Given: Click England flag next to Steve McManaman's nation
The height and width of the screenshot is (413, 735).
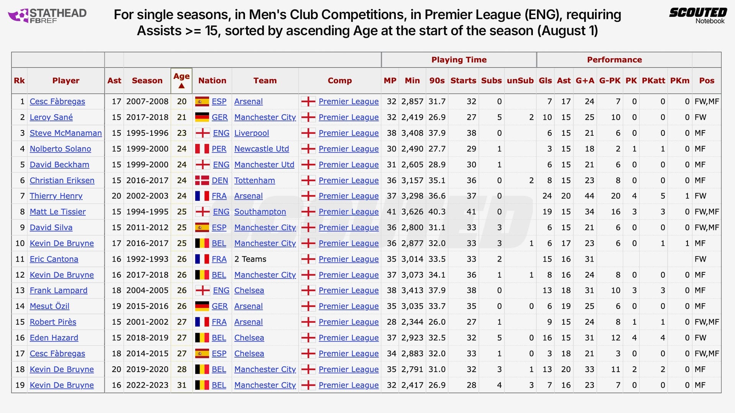Looking at the screenshot, I should click(203, 133).
